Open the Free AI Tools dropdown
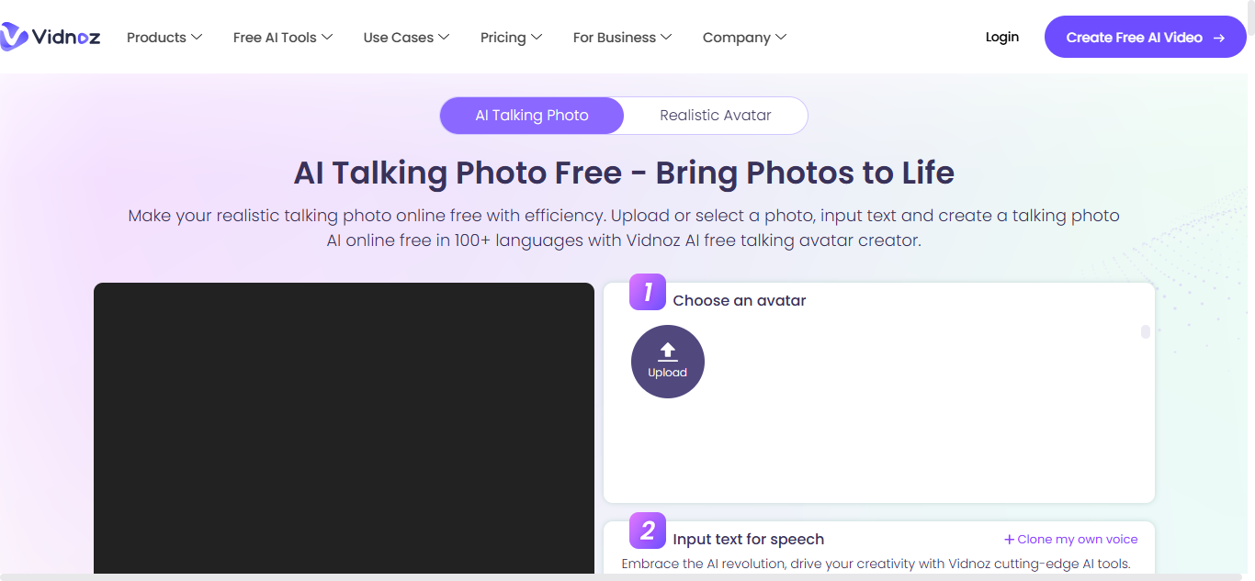This screenshot has width=1255, height=581. coord(283,38)
